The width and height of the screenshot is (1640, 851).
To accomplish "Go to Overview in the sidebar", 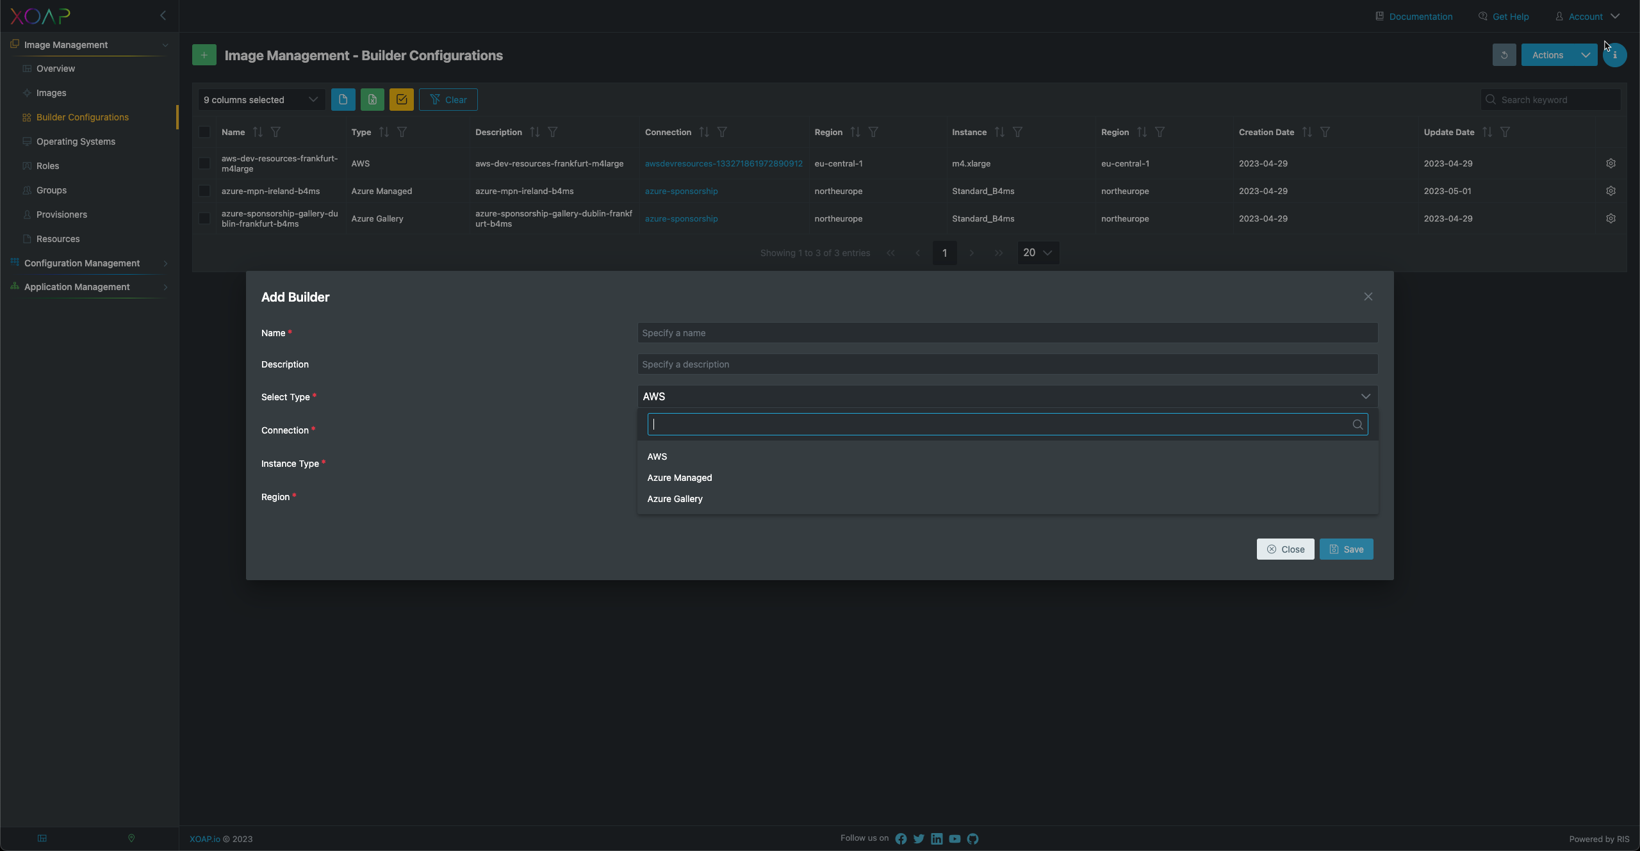I will point(56,69).
